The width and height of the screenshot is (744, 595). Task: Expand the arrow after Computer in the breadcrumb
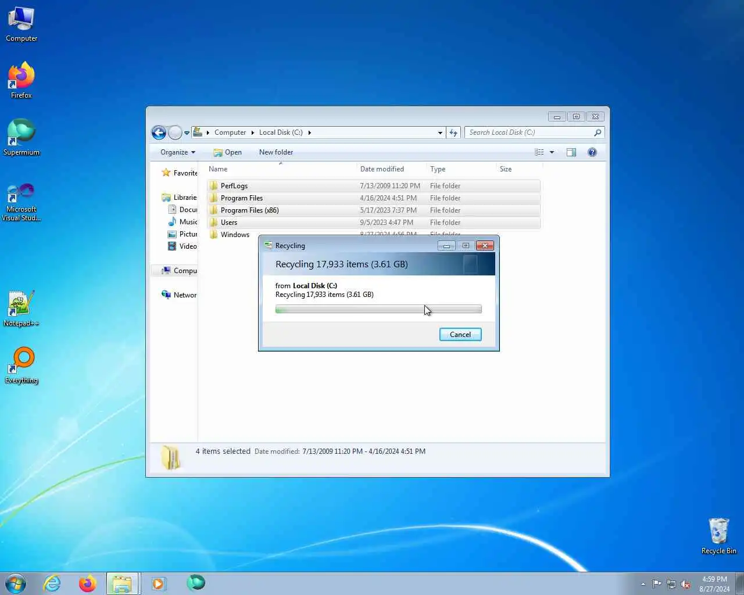coord(253,132)
